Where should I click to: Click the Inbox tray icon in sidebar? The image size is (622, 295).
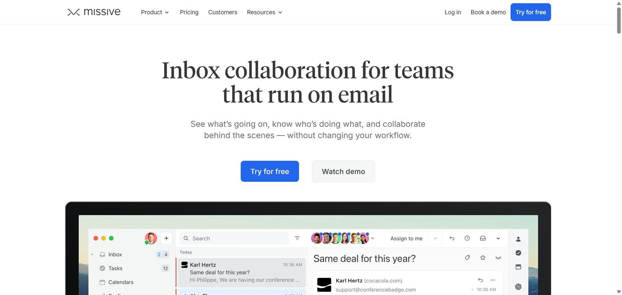click(102, 255)
